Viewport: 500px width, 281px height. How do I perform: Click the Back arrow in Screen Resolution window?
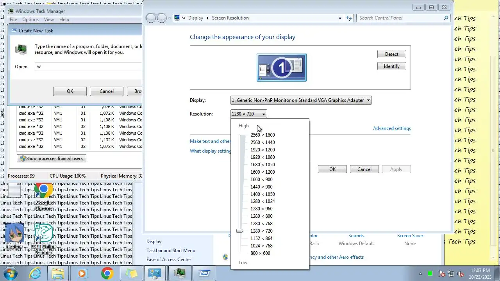151,18
